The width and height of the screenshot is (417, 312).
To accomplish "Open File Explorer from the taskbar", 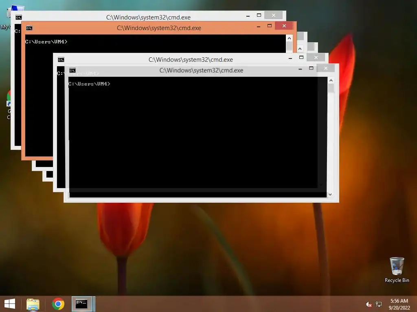I will (x=33, y=304).
